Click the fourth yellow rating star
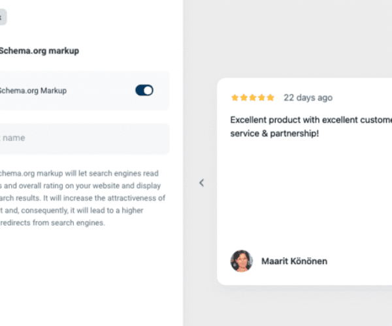Viewport: 392px width, 326px height. (261, 98)
